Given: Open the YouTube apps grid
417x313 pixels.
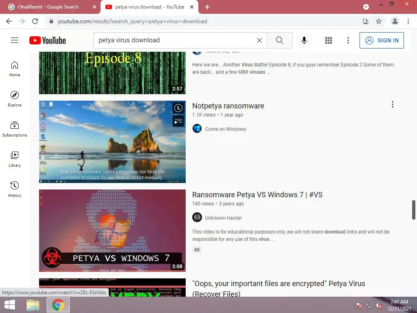Looking at the screenshot, I should [329, 40].
